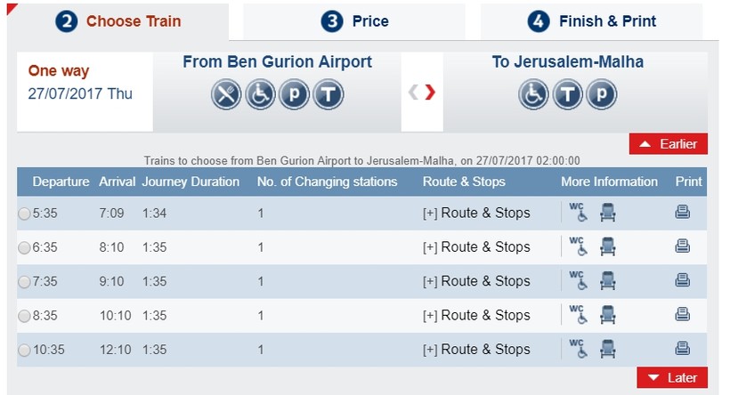Click the Departure column header
The height and width of the screenshot is (395, 730).
[x=61, y=181]
